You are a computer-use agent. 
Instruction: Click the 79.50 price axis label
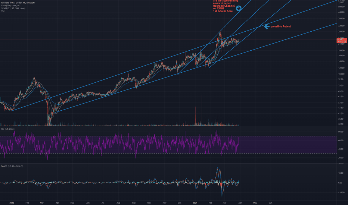(341, 86)
